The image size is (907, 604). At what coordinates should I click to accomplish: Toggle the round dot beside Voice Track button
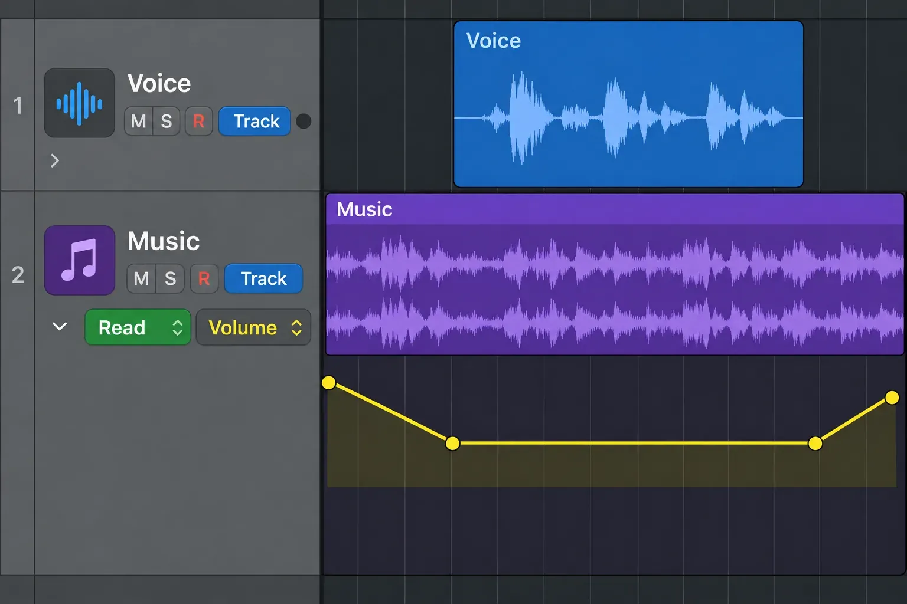(x=304, y=121)
